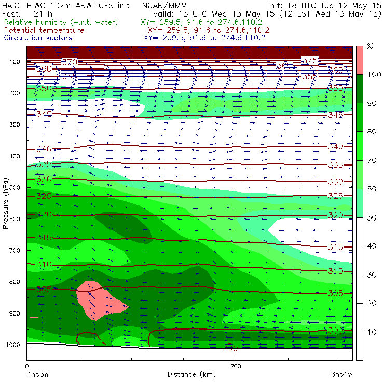This screenshot has height=384, width=384.
Task: Click the colorbar '50' value label
Action: coord(372,217)
